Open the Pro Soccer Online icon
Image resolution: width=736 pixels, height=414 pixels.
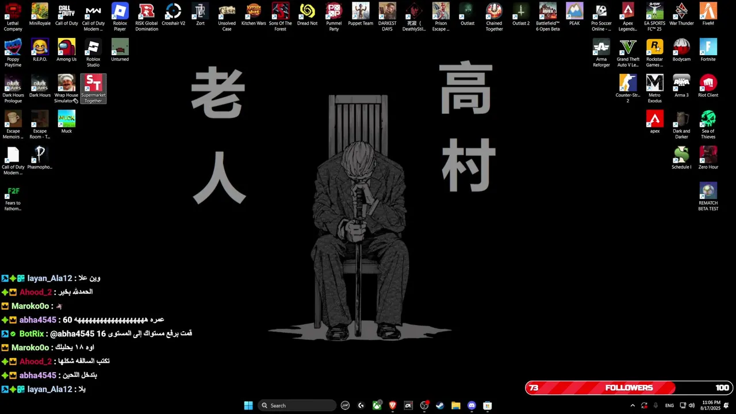point(601,17)
